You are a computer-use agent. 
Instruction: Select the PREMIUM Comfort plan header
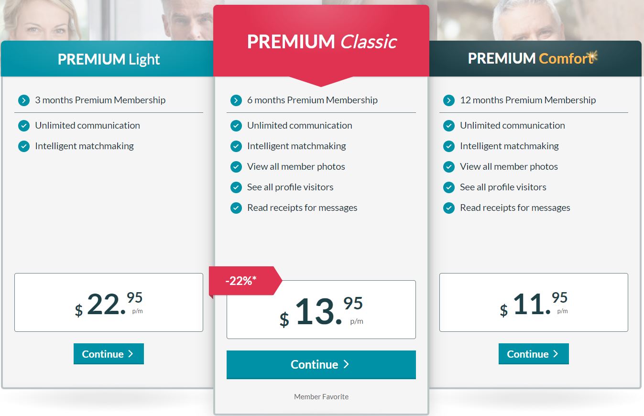pyautogui.click(x=535, y=59)
